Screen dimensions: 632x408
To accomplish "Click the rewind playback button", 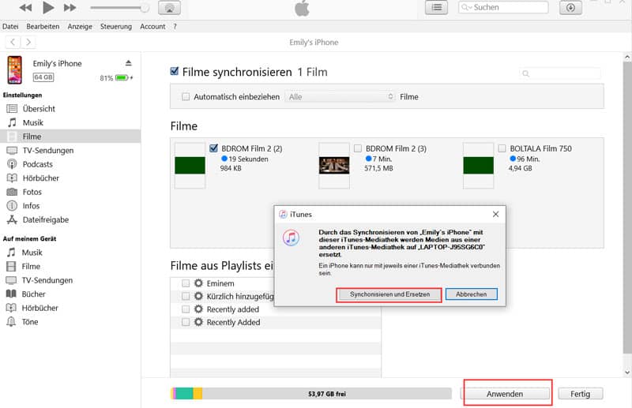I will pos(25,7).
